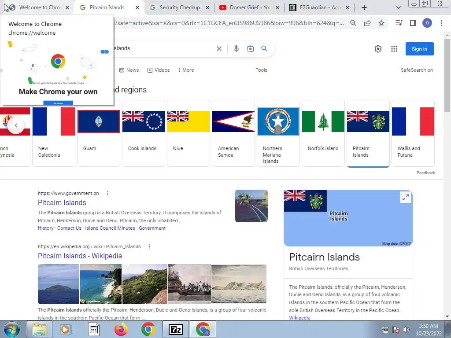Select the Cook Islands card
The height and width of the screenshot is (338, 451).
click(x=143, y=133)
